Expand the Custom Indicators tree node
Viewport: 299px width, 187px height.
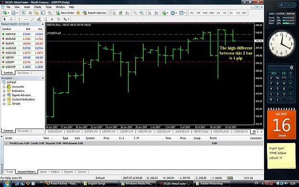[x=4, y=99]
